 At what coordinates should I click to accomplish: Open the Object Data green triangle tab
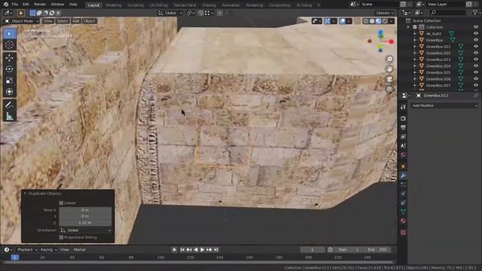click(x=404, y=212)
